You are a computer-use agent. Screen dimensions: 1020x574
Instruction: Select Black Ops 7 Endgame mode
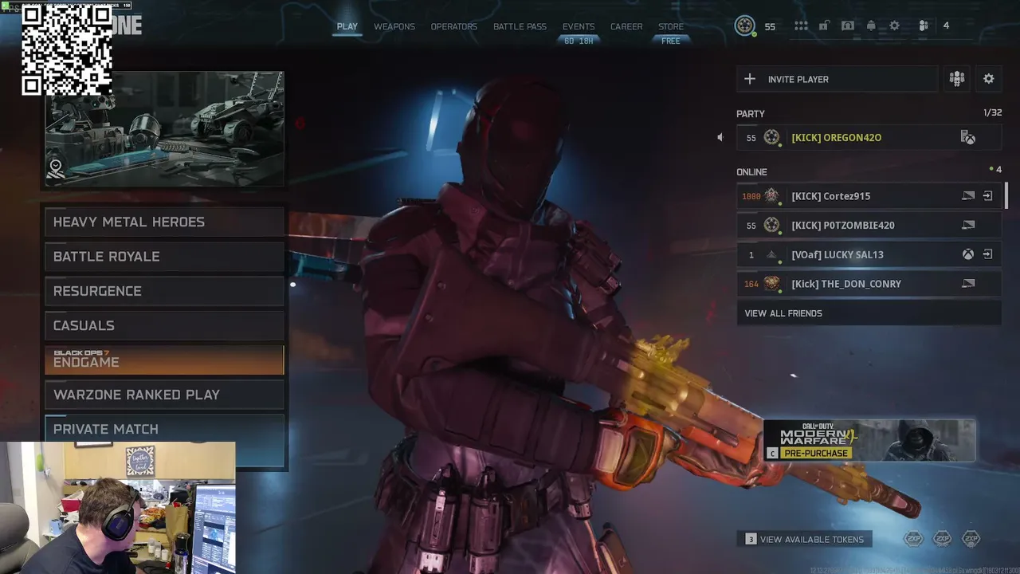coord(164,360)
